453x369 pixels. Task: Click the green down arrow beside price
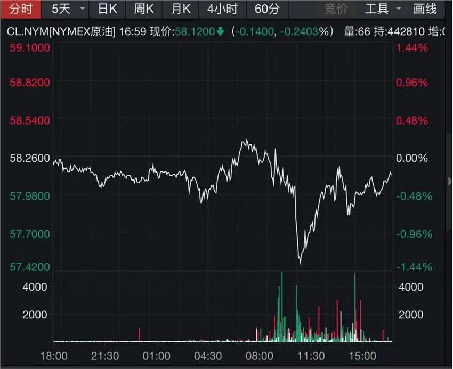(x=220, y=31)
